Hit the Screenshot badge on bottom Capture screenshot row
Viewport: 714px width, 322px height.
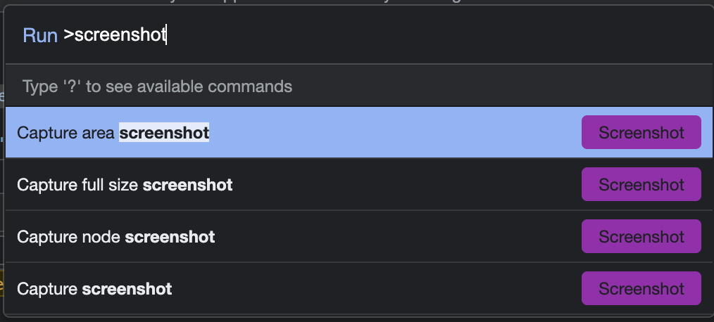point(641,289)
